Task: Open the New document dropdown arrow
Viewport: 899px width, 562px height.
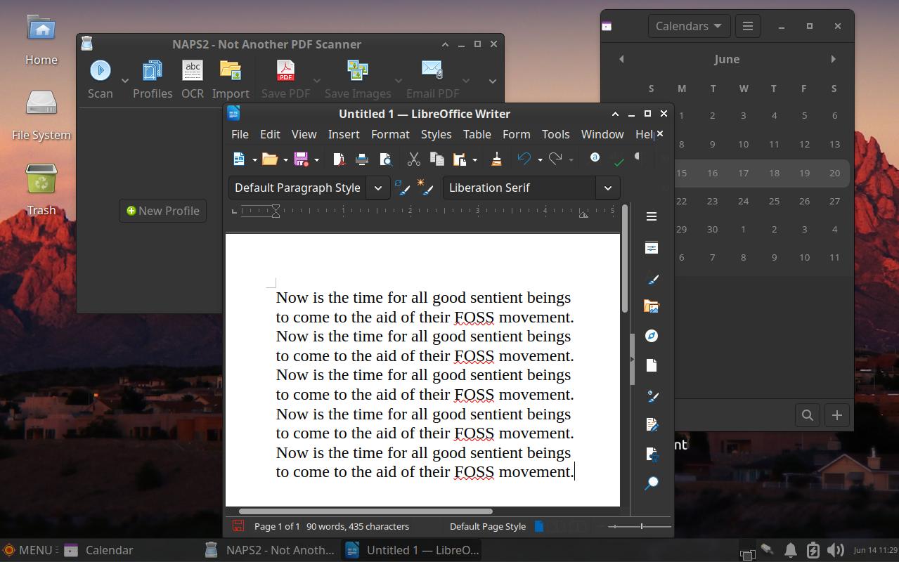Action: pyautogui.click(x=254, y=160)
